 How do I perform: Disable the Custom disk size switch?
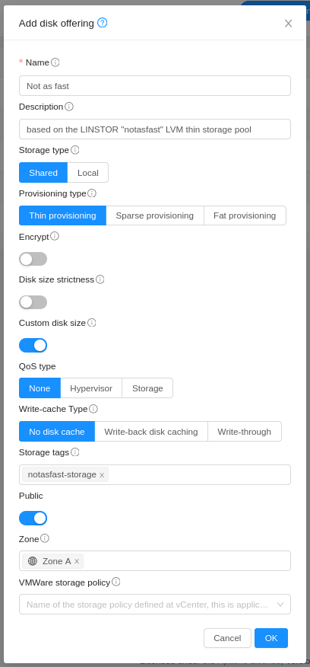[x=33, y=346]
